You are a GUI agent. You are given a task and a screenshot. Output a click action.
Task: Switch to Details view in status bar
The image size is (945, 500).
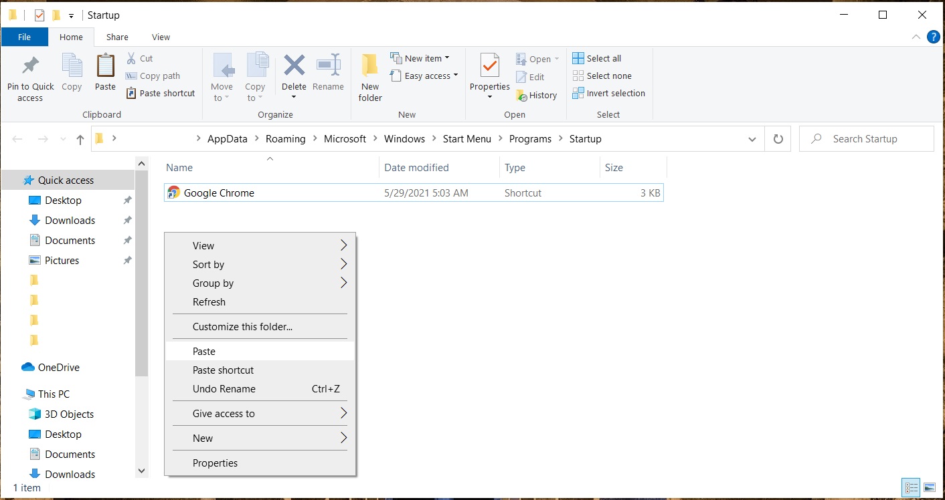911,487
